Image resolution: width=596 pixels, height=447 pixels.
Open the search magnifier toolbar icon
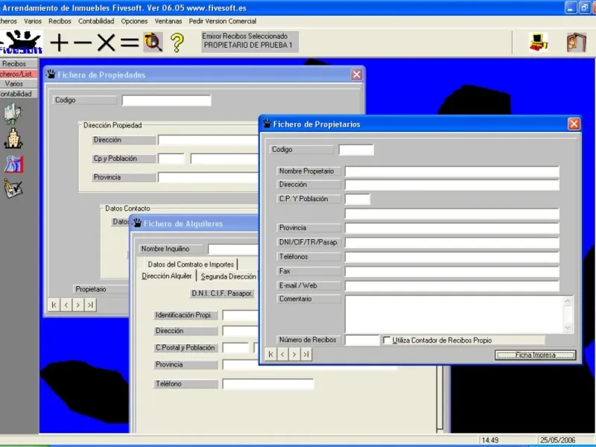coord(153,42)
